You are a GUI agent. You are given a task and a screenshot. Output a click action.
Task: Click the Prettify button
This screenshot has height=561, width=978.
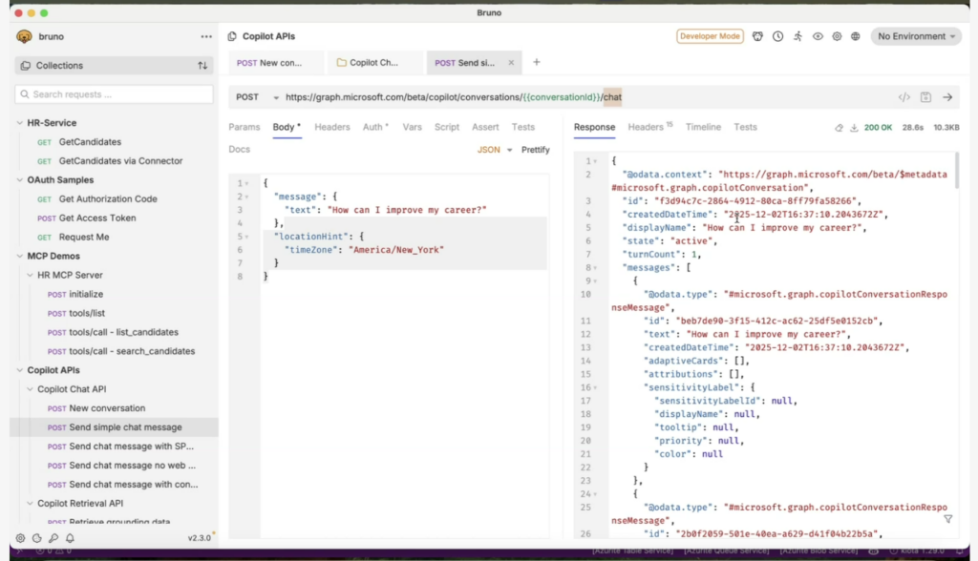tap(535, 150)
